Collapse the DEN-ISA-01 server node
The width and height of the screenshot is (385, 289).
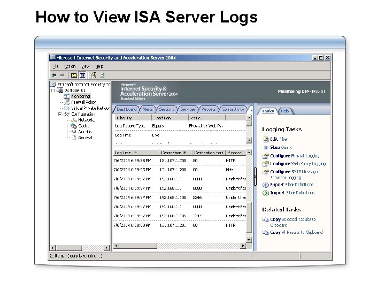coord(53,90)
